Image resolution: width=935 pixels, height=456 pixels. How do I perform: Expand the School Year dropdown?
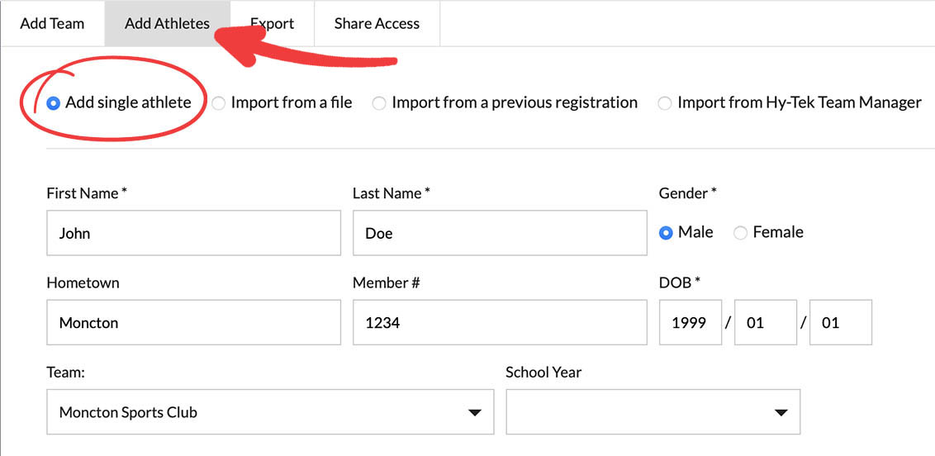(x=653, y=411)
